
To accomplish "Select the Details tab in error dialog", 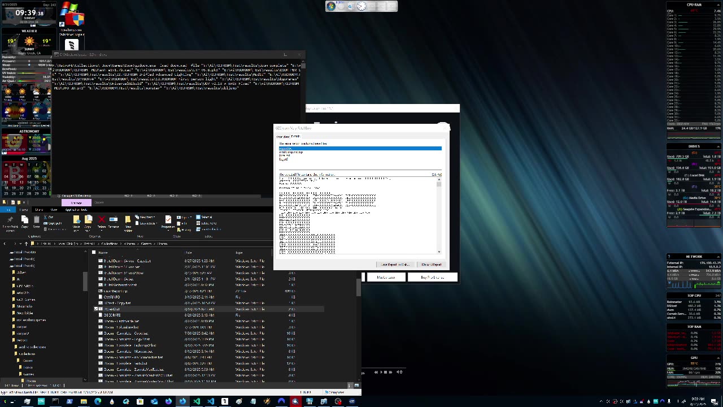I will pos(295,136).
